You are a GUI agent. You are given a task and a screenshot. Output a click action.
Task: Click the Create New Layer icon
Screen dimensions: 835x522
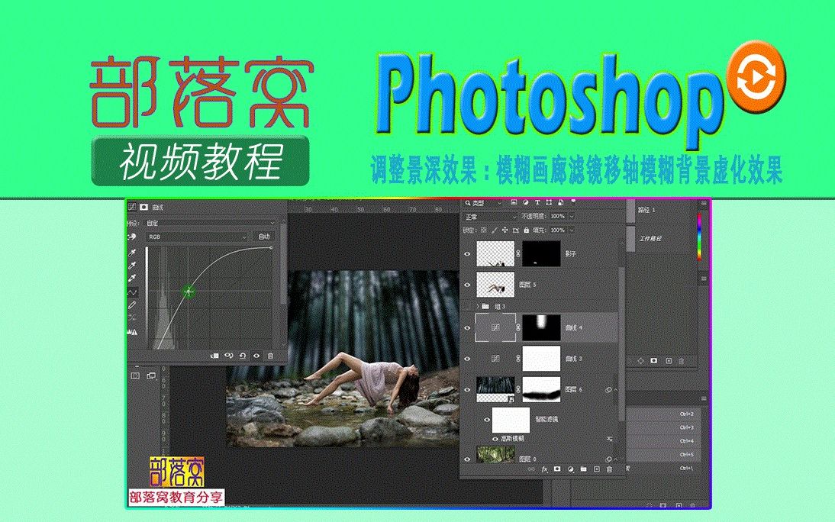point(598,468)
